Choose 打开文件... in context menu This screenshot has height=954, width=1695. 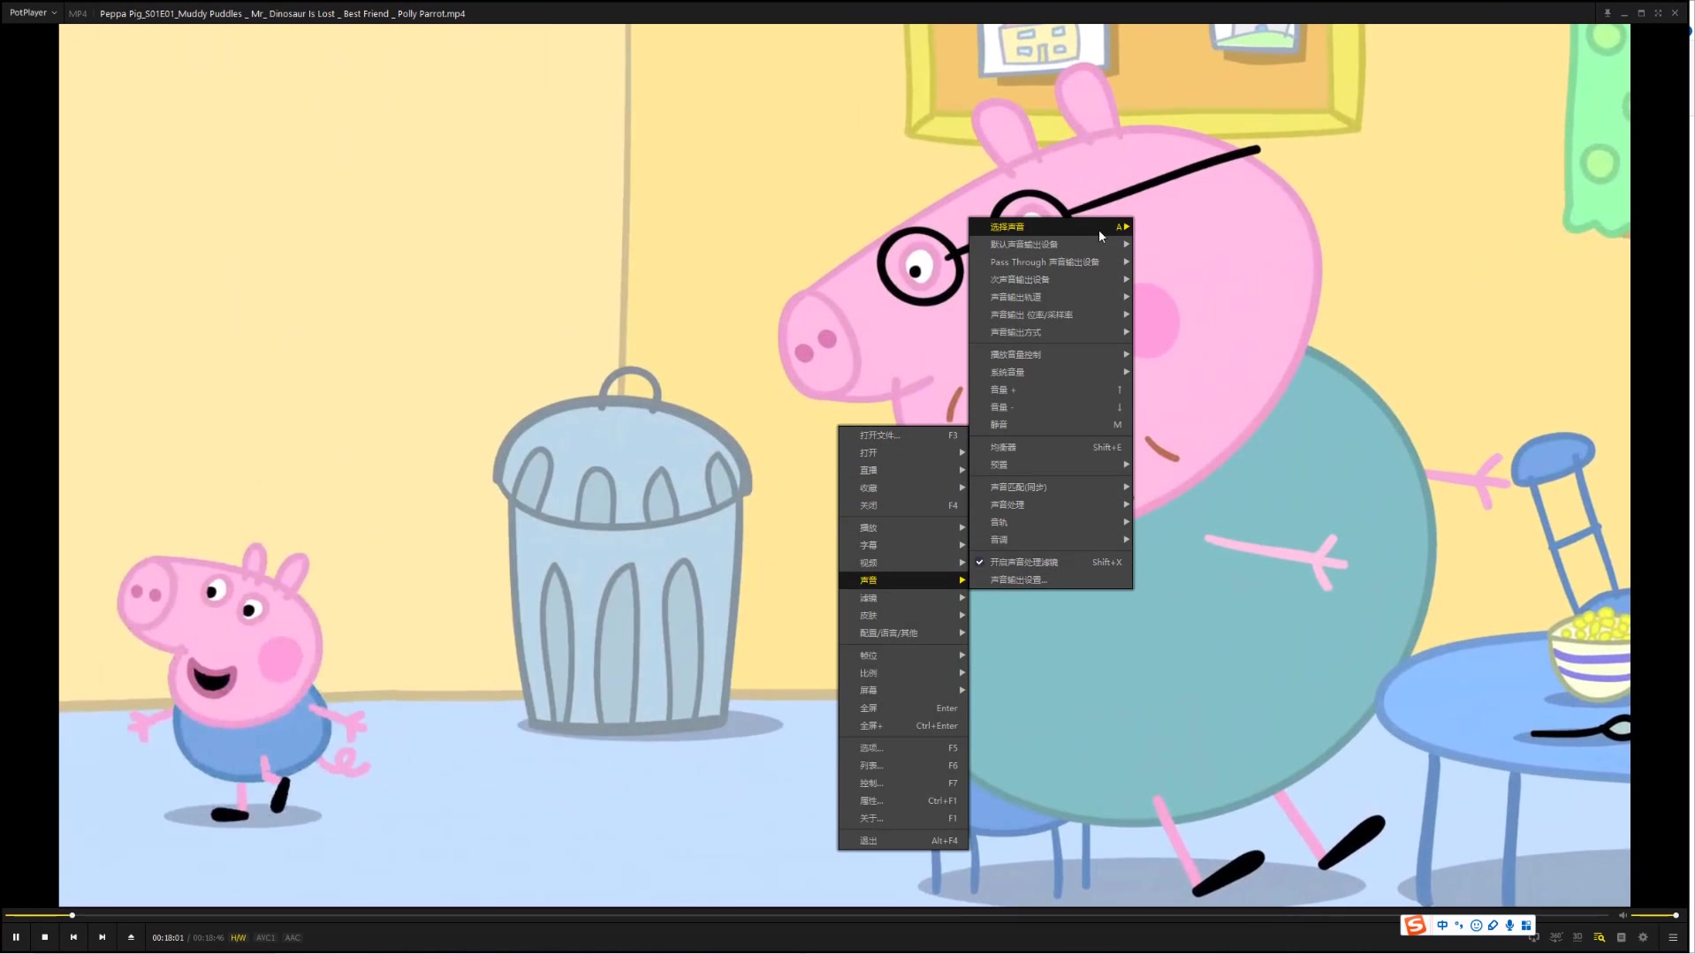click(x=903, y=435)
